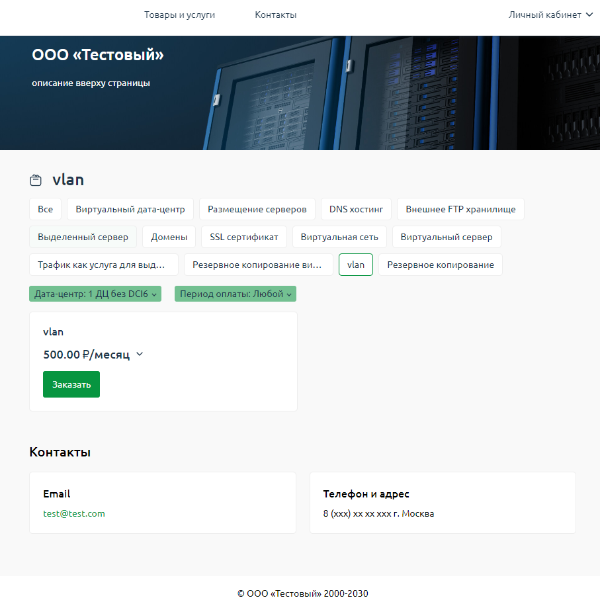Expand the Дата-центр filter dropdown
Viewport: 600px width, 600px height.
95,294
